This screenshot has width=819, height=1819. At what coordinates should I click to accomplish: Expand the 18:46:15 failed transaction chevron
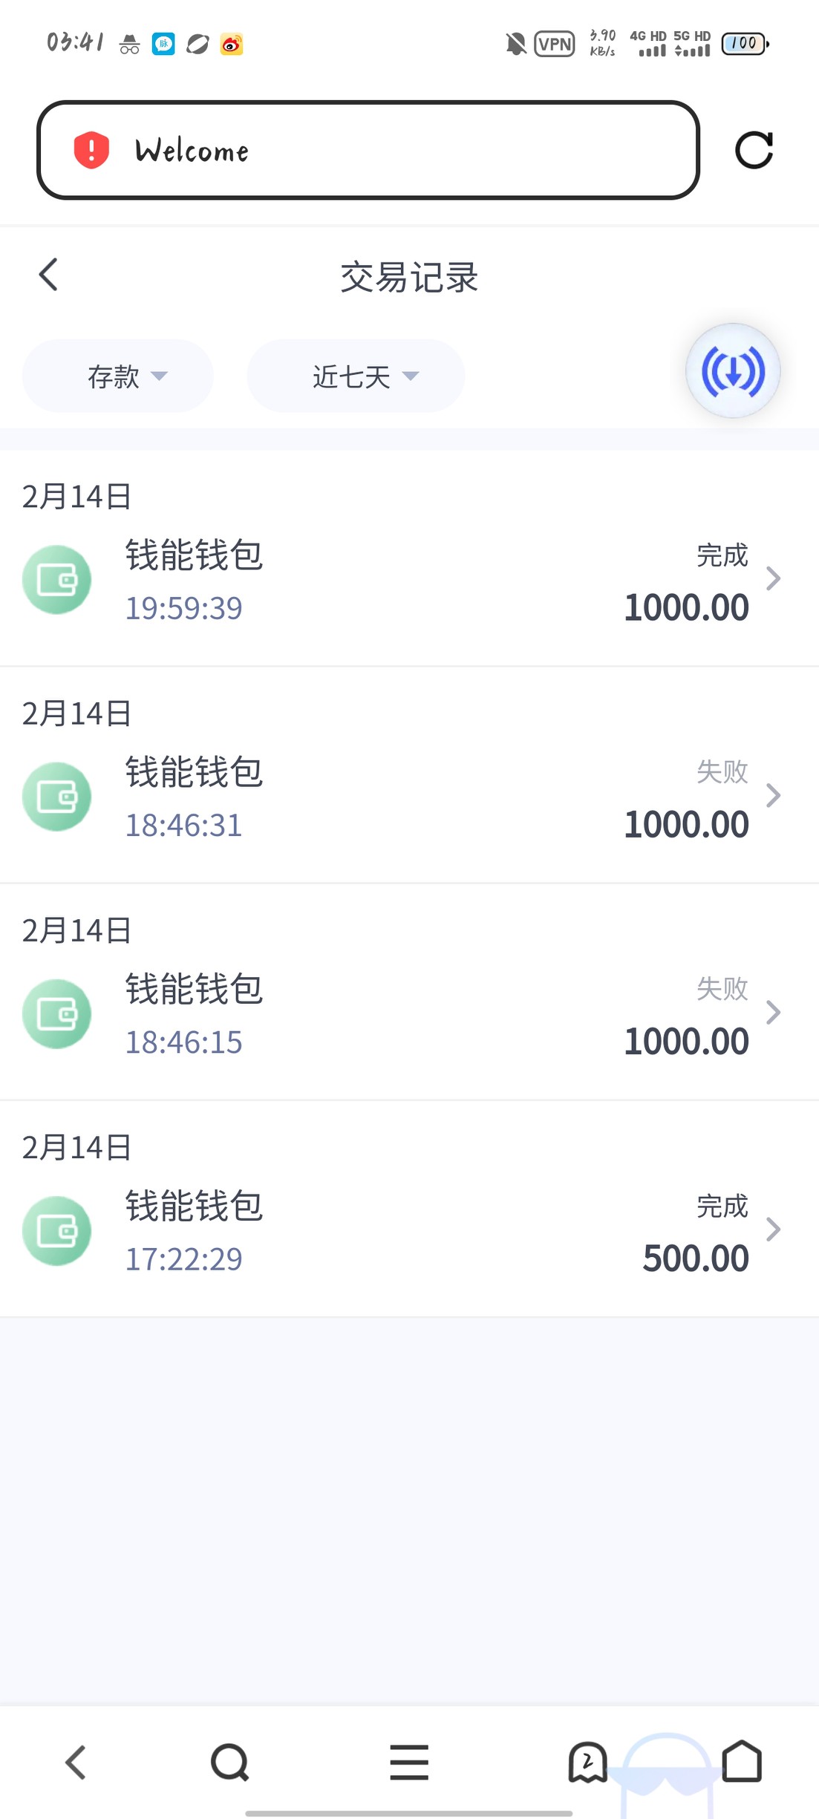pos(773,1012)
